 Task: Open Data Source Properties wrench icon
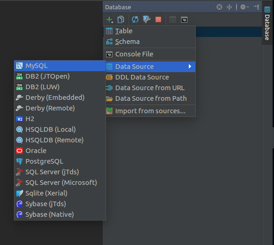pos(147,19)
